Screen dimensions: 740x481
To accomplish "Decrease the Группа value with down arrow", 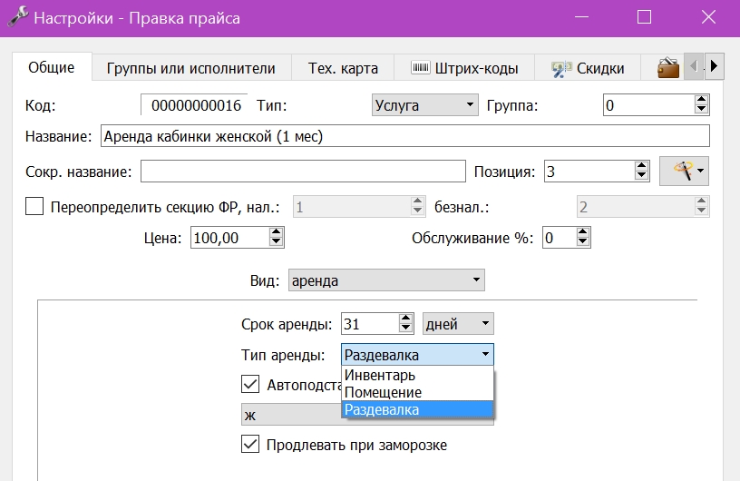I will 701,110.
